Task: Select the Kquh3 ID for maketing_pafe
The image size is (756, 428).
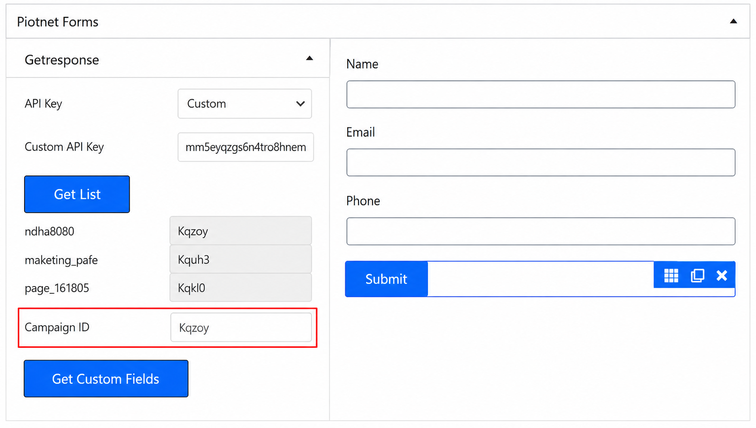Action: tap(241, 259)
